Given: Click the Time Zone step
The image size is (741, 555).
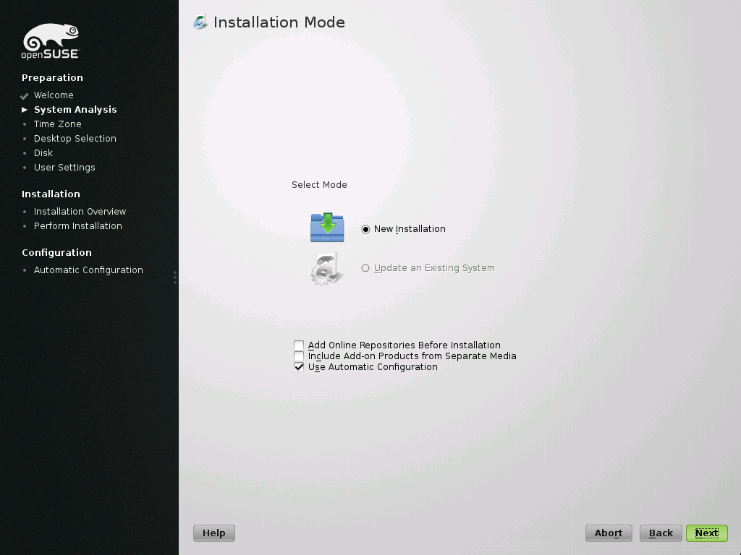Looking at the screenshot, I should tap(58, 124).
